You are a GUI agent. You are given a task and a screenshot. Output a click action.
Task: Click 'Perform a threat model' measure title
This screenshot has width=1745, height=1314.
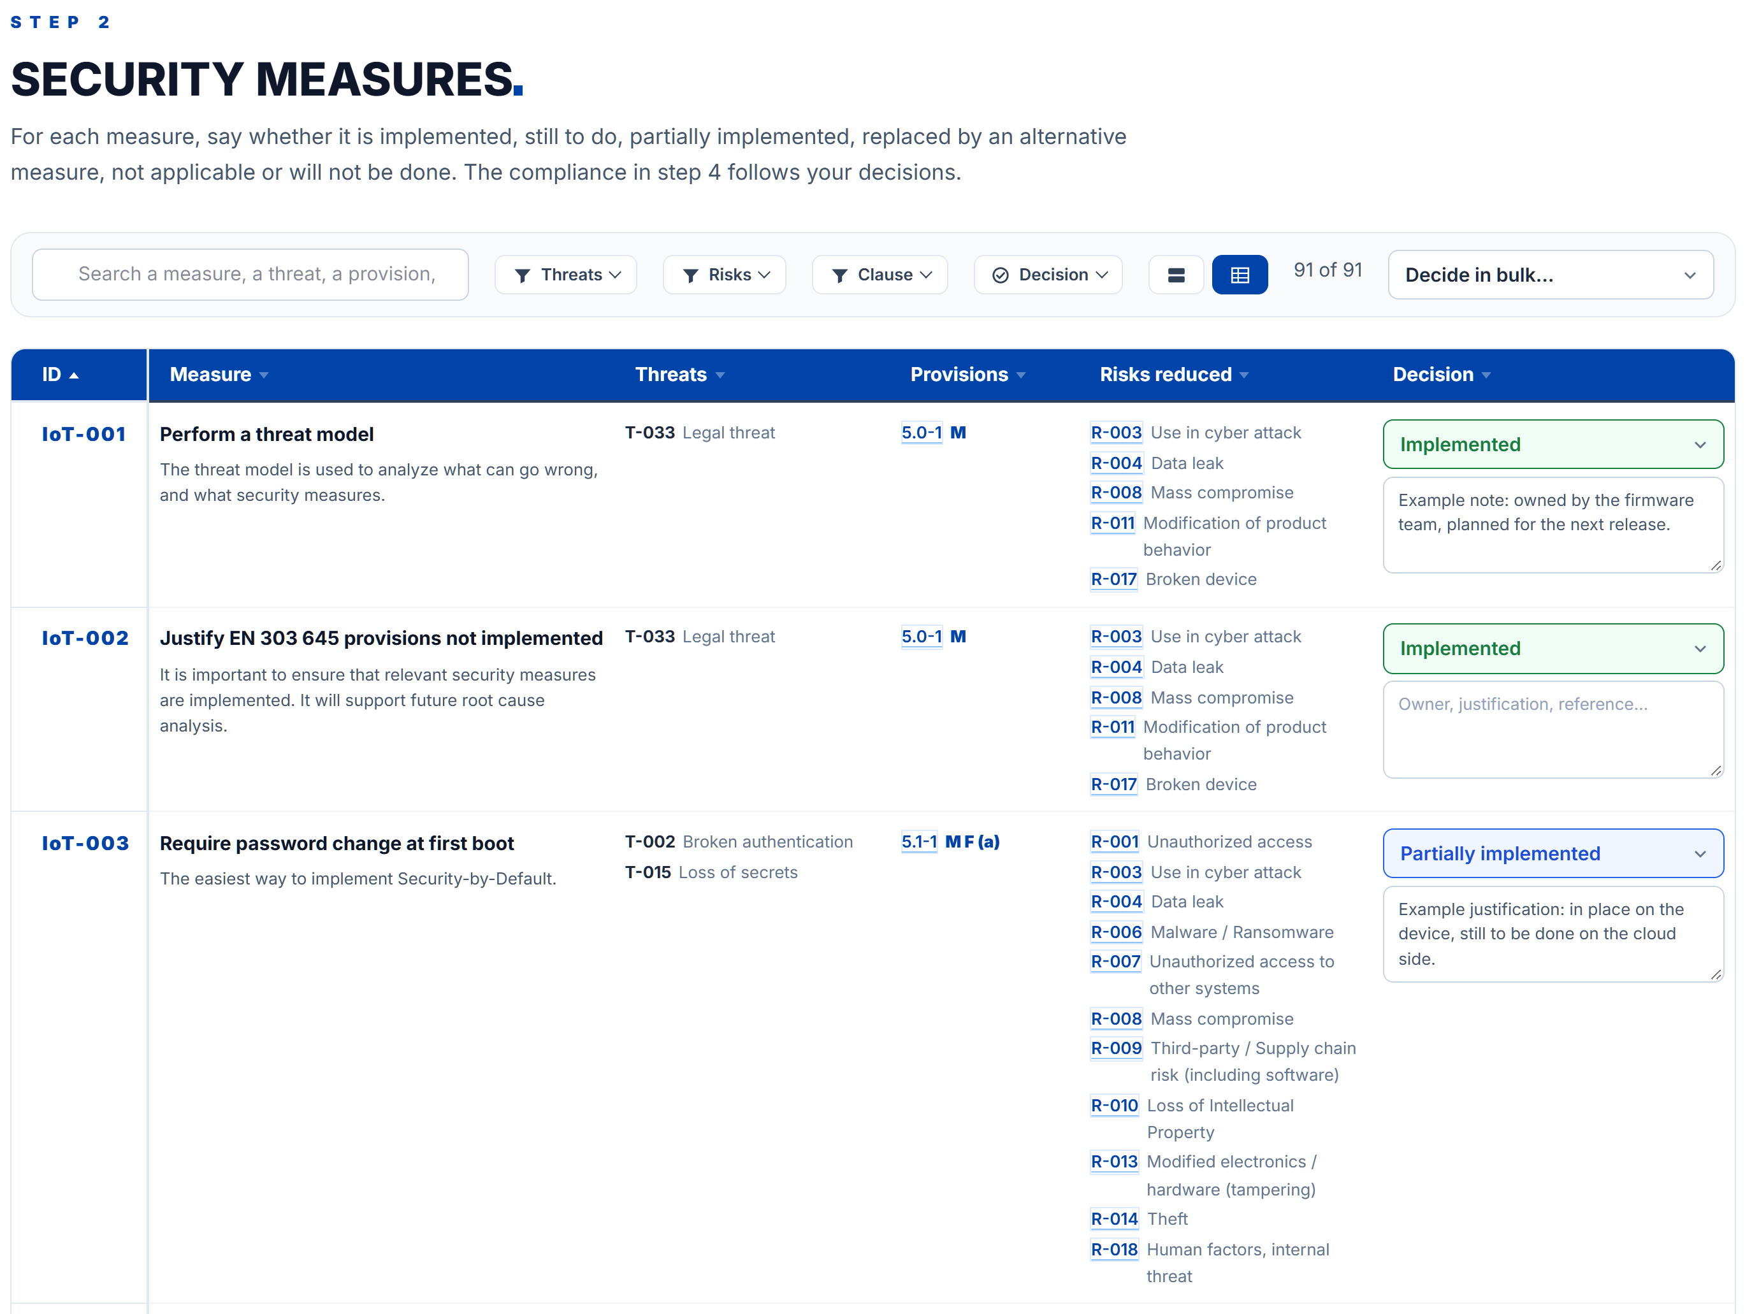tap(266, 435)
